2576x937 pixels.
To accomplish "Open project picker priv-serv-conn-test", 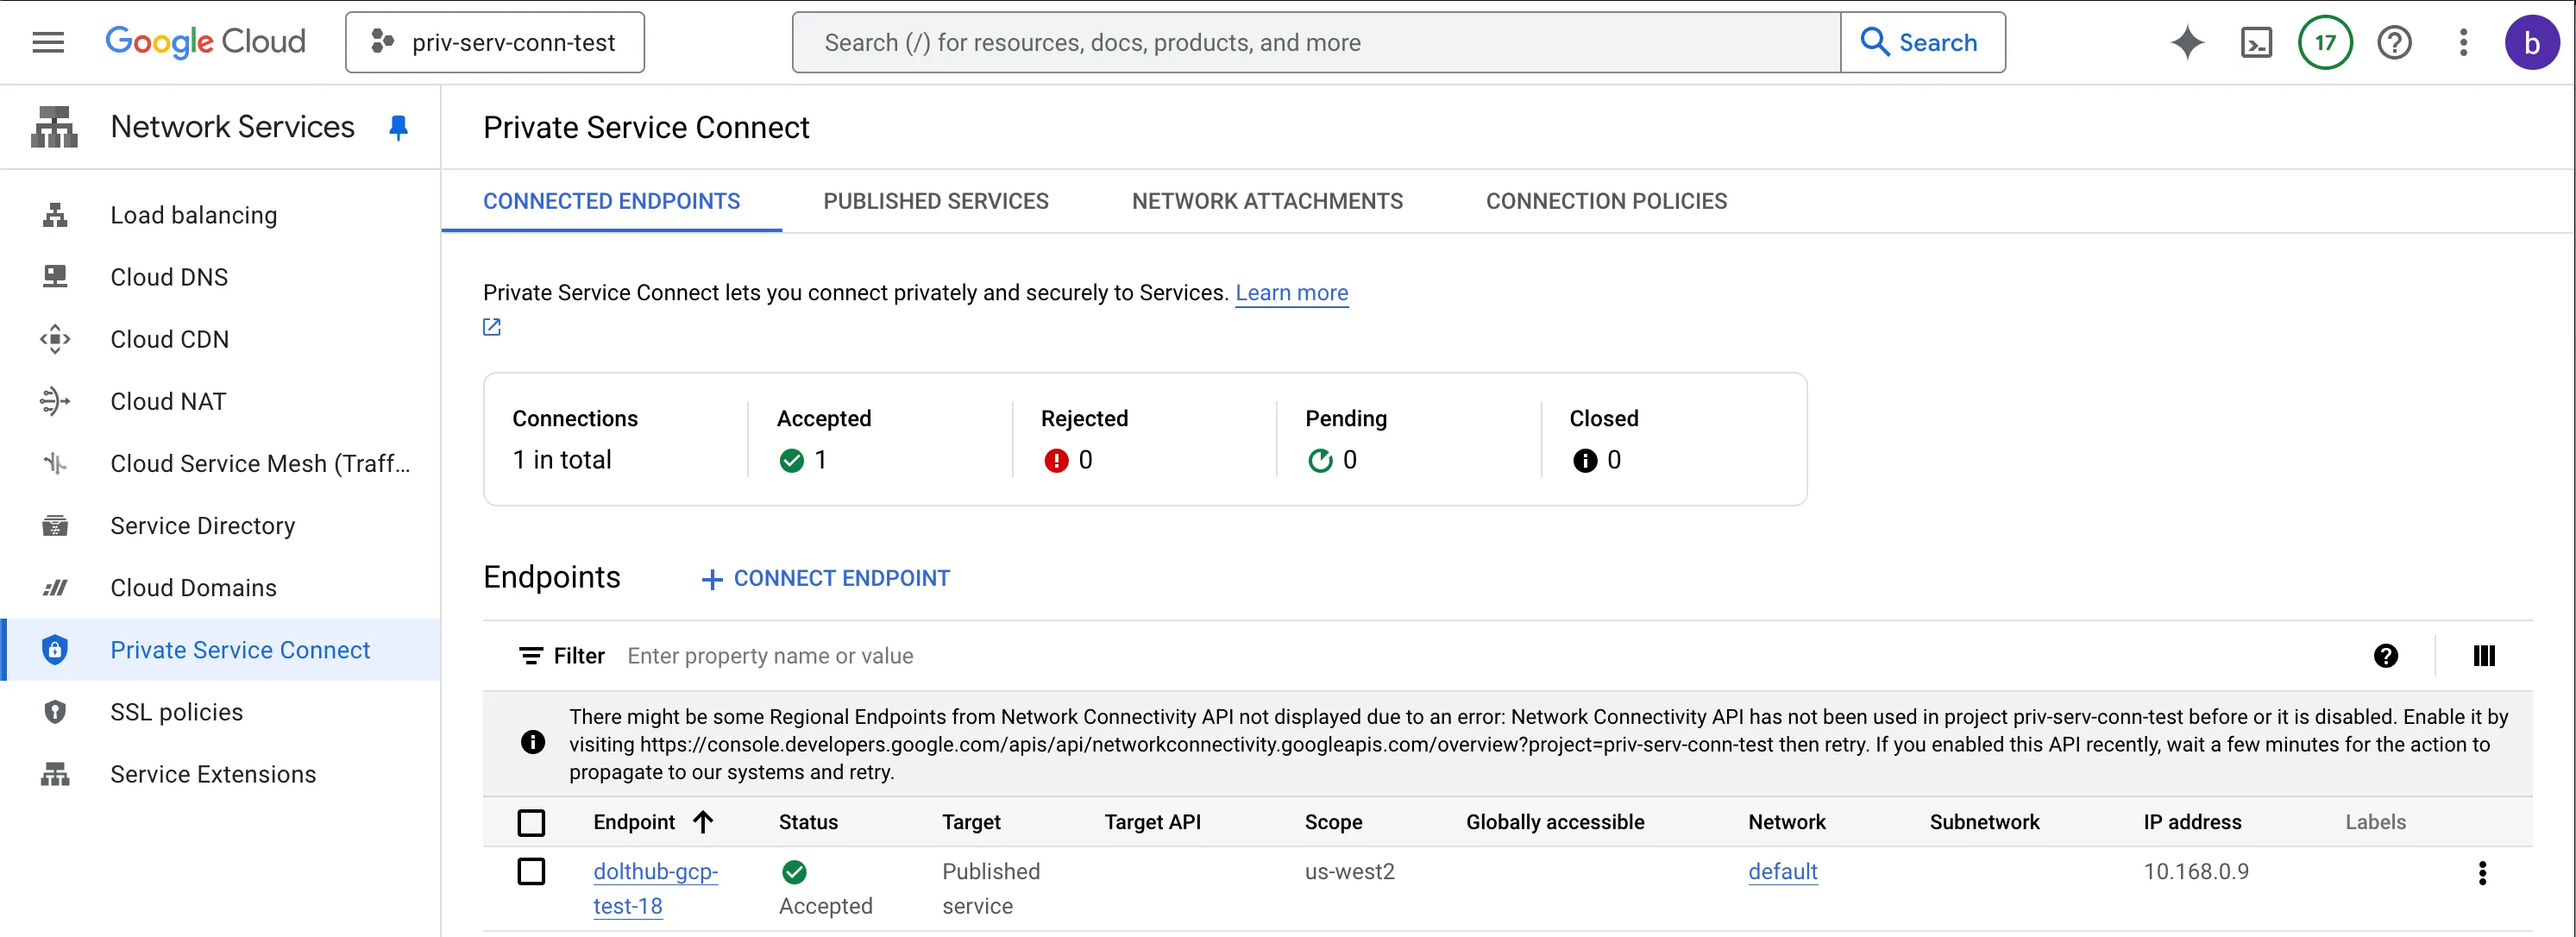I will click(x=495, y=42).
